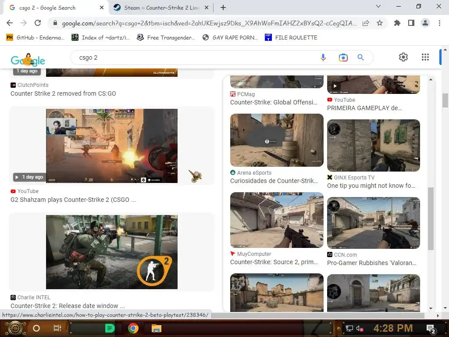Screen dimensions: 449x337
Task: Open Chrome from the taskbar
Action: tap(133, 328)
